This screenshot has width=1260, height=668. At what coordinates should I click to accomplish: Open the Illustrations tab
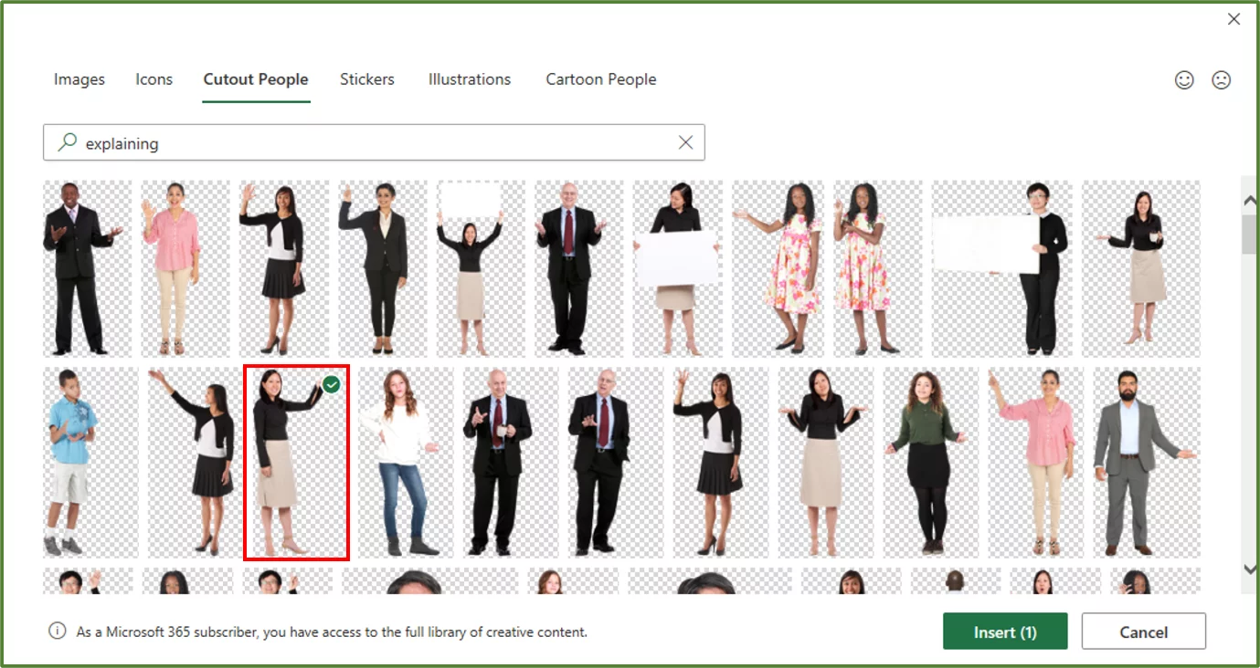pos(469,79)
